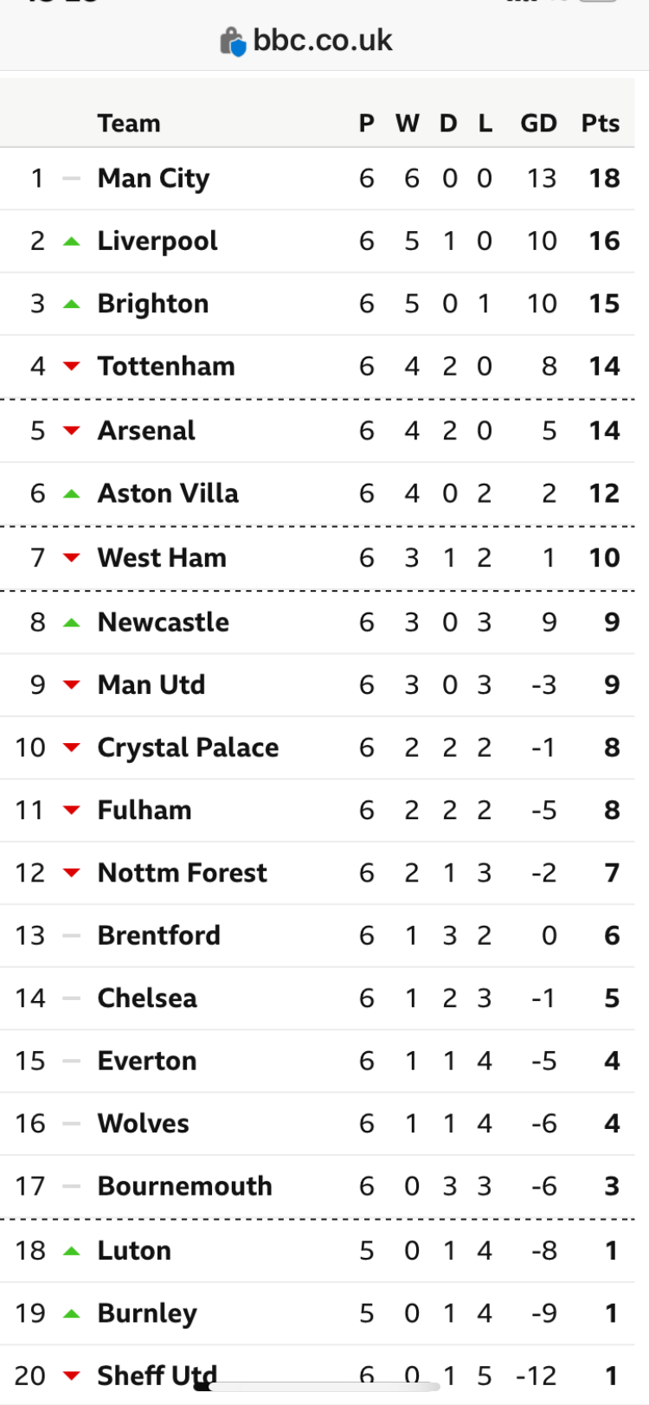Click Man City's grey no-change dash

pyautogui.click(x=72, y=179)
